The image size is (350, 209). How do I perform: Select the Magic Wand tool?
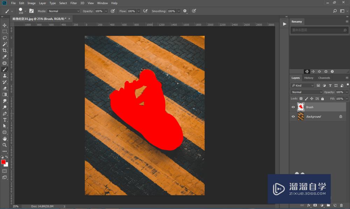point(5,44)
